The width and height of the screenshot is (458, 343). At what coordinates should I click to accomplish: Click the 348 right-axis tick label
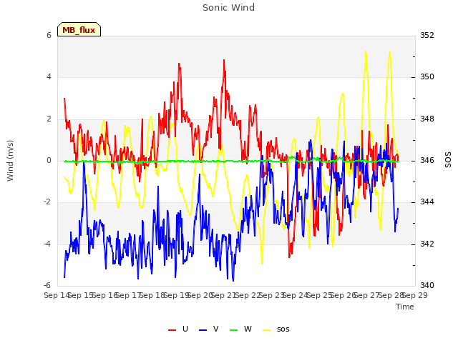427,119
